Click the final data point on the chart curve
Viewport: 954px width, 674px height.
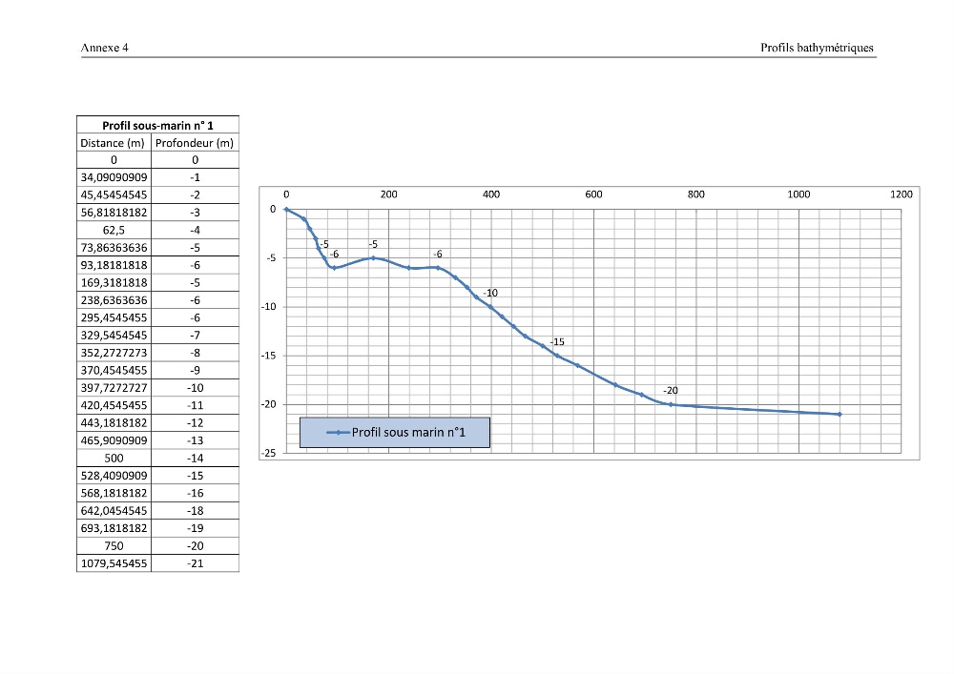coord(840,415)
